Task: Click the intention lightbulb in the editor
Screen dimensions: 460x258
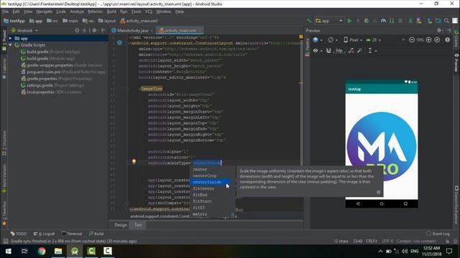Action: 134,161
